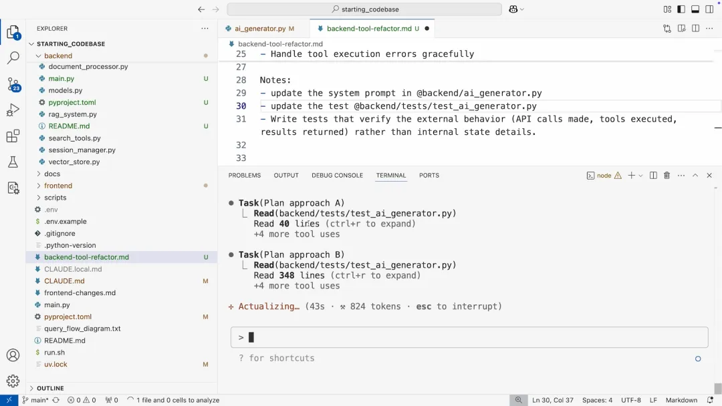The image size is (722, 406).
Task: Switch to the ai_generator.py editor tab
Action: (x=260, y=29)
